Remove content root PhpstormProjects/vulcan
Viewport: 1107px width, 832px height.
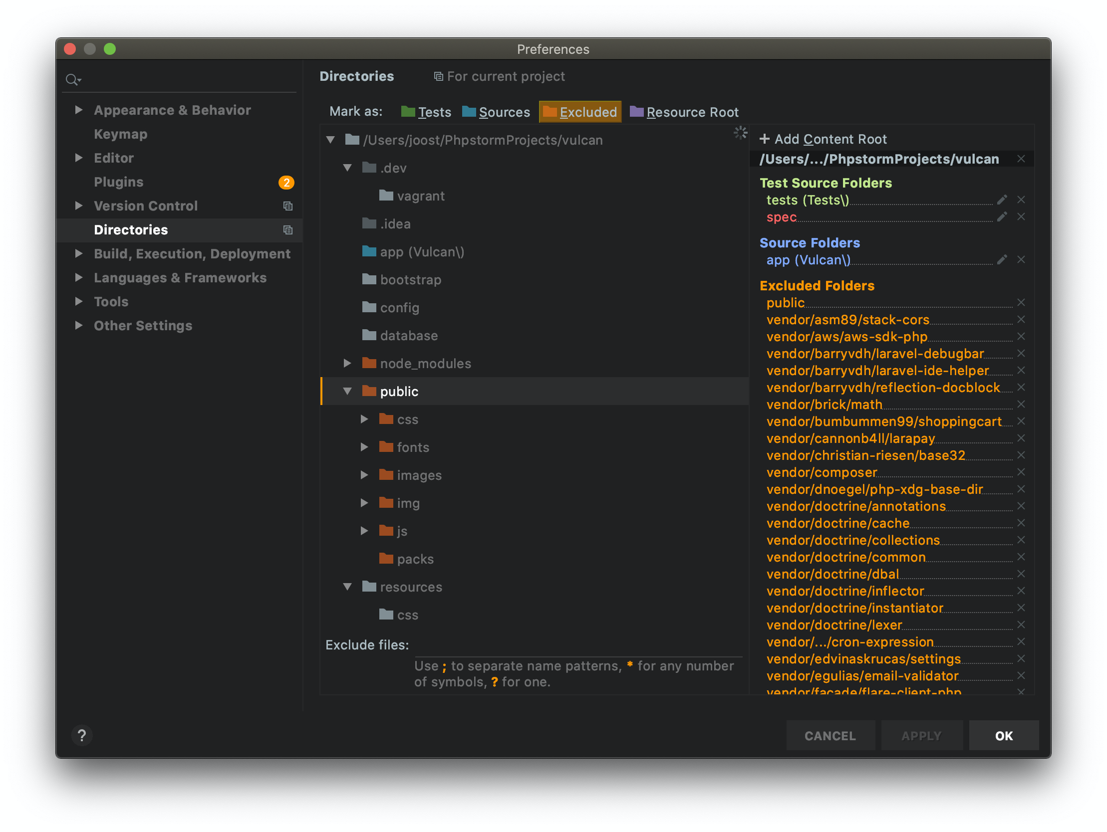(x=1021, y=159)
